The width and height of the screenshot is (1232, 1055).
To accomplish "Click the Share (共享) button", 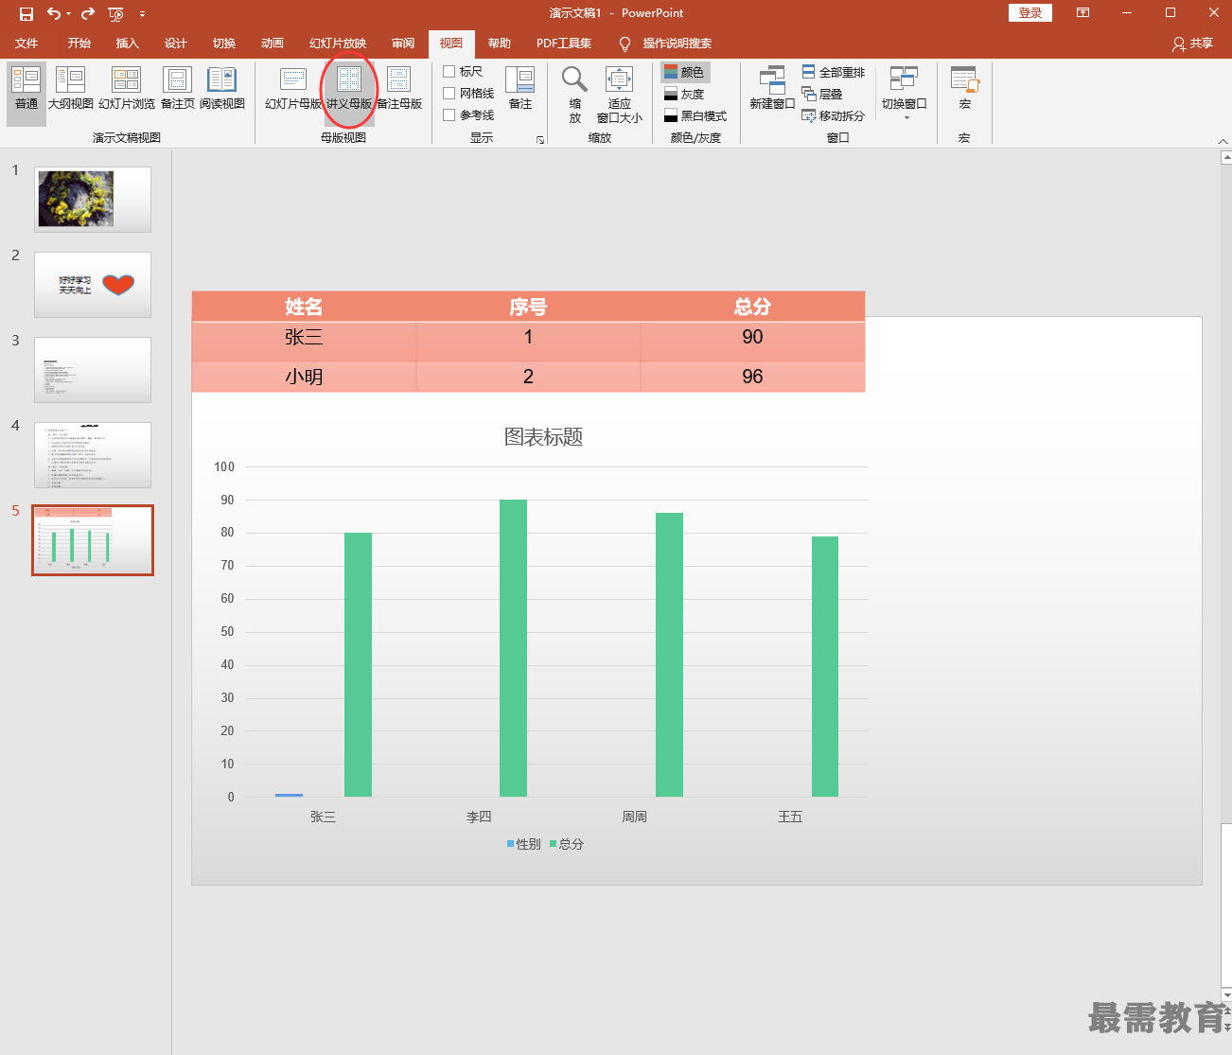I will (1192, 44).
